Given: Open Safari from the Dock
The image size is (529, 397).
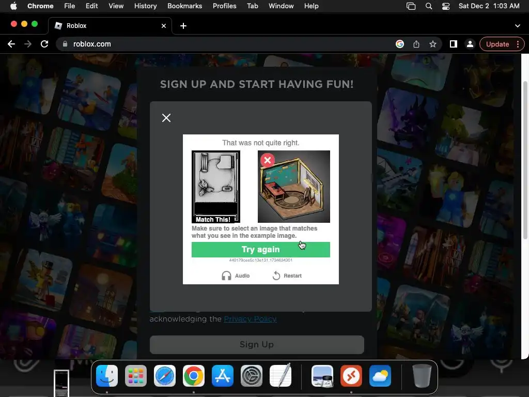Looking at the screenshot, I should point(165,376).
